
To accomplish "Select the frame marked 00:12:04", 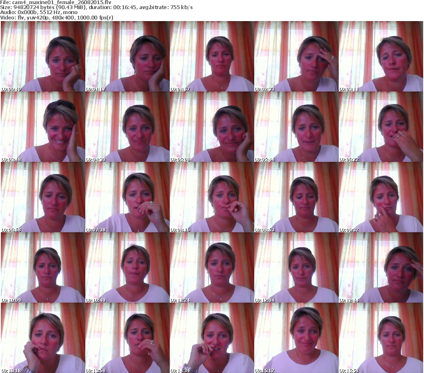I will 296,267.
